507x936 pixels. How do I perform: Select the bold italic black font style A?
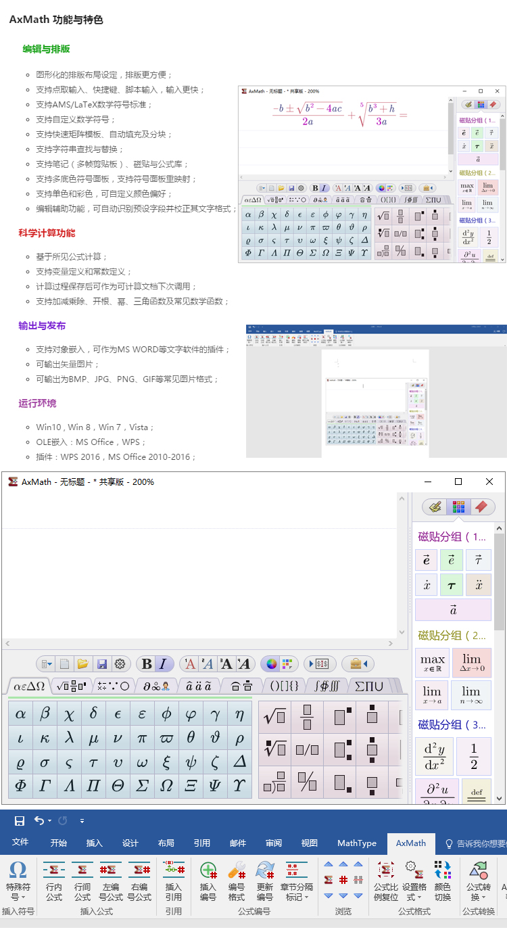tap(244, 663)
